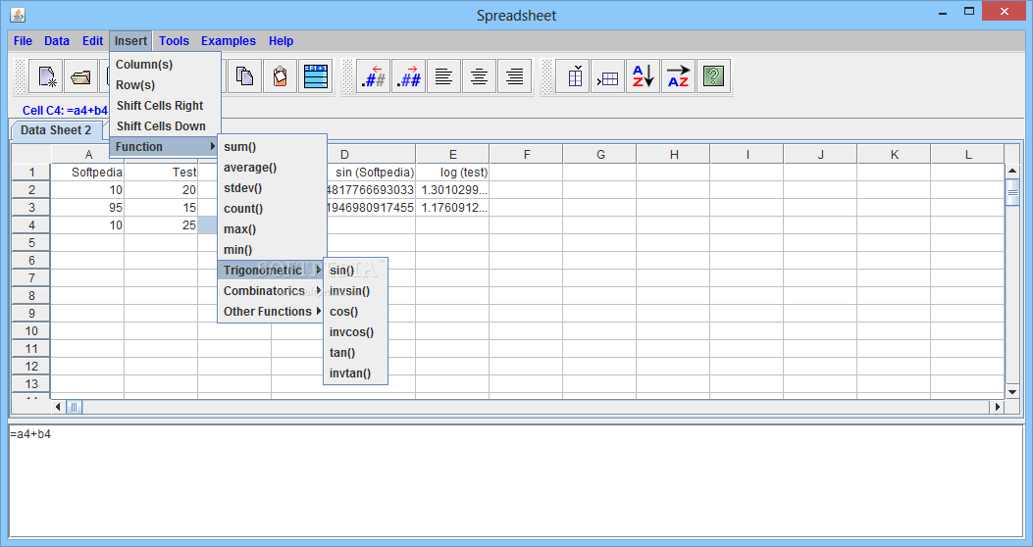This screenshot has height=547, width=1033.
Task: Open the Examples menu
Action: (228, 41)
